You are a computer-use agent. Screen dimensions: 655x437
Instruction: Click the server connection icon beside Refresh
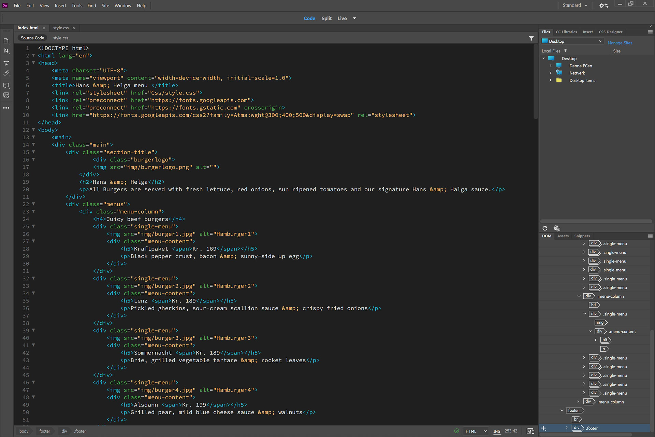[x=557, y=228]
